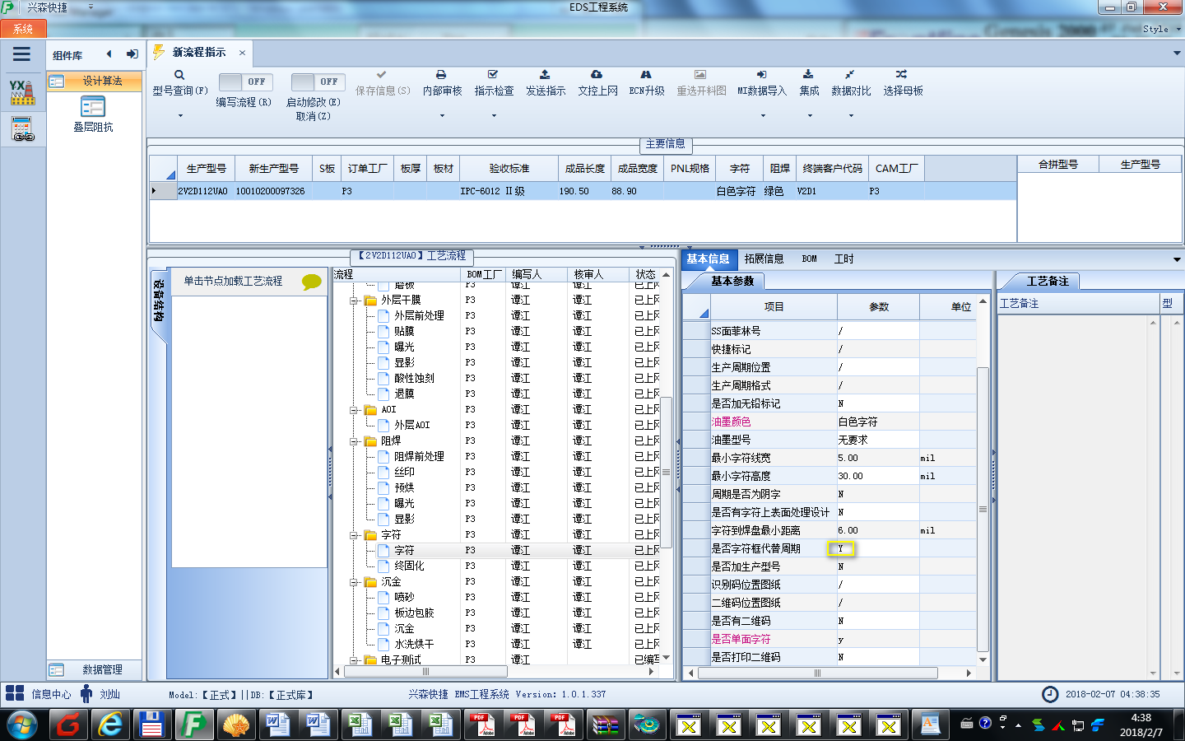Switch to the 基本信息 tab
1185x741 pixels.
[708, 259]
